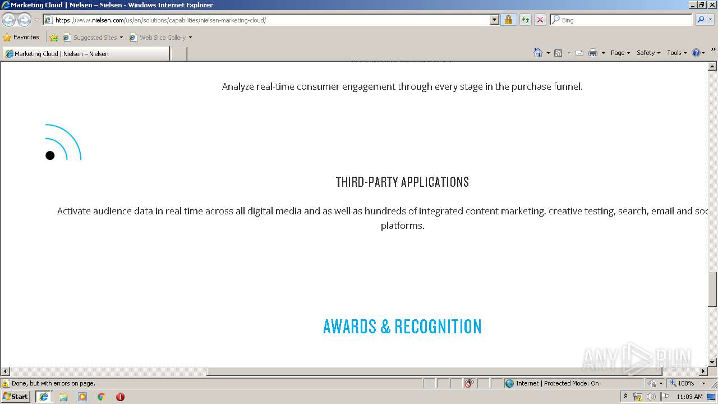Click the Third-Party Applications heading
The image size is (718, 404).
(402, 182)
